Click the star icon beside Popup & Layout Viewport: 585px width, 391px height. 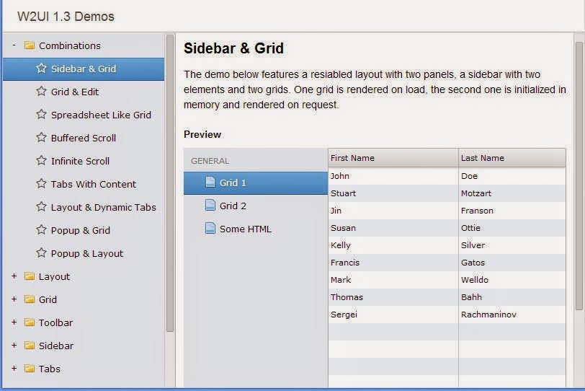pyautogui.click(x=41, y=253)
